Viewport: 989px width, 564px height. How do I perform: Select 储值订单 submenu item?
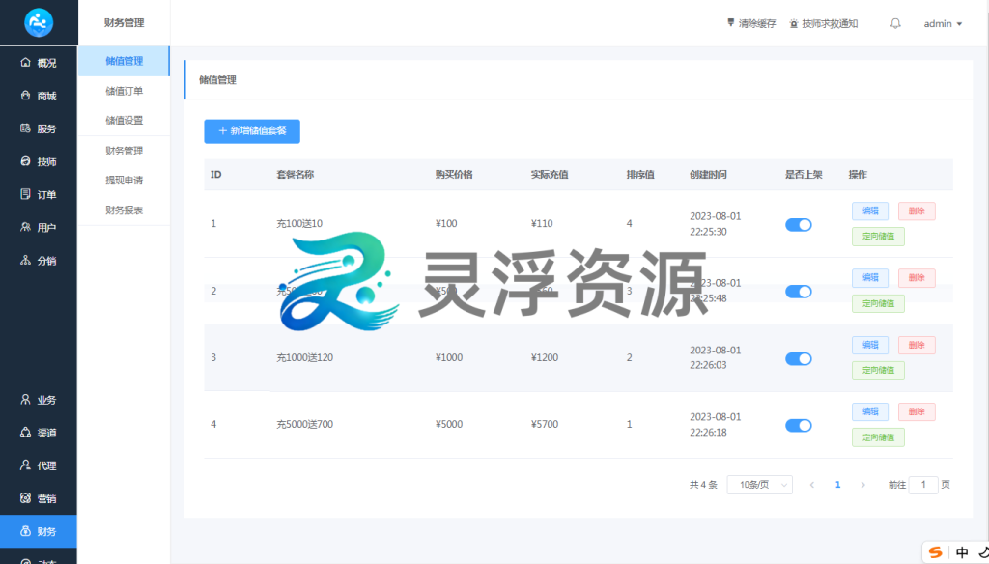pos(124,91)
